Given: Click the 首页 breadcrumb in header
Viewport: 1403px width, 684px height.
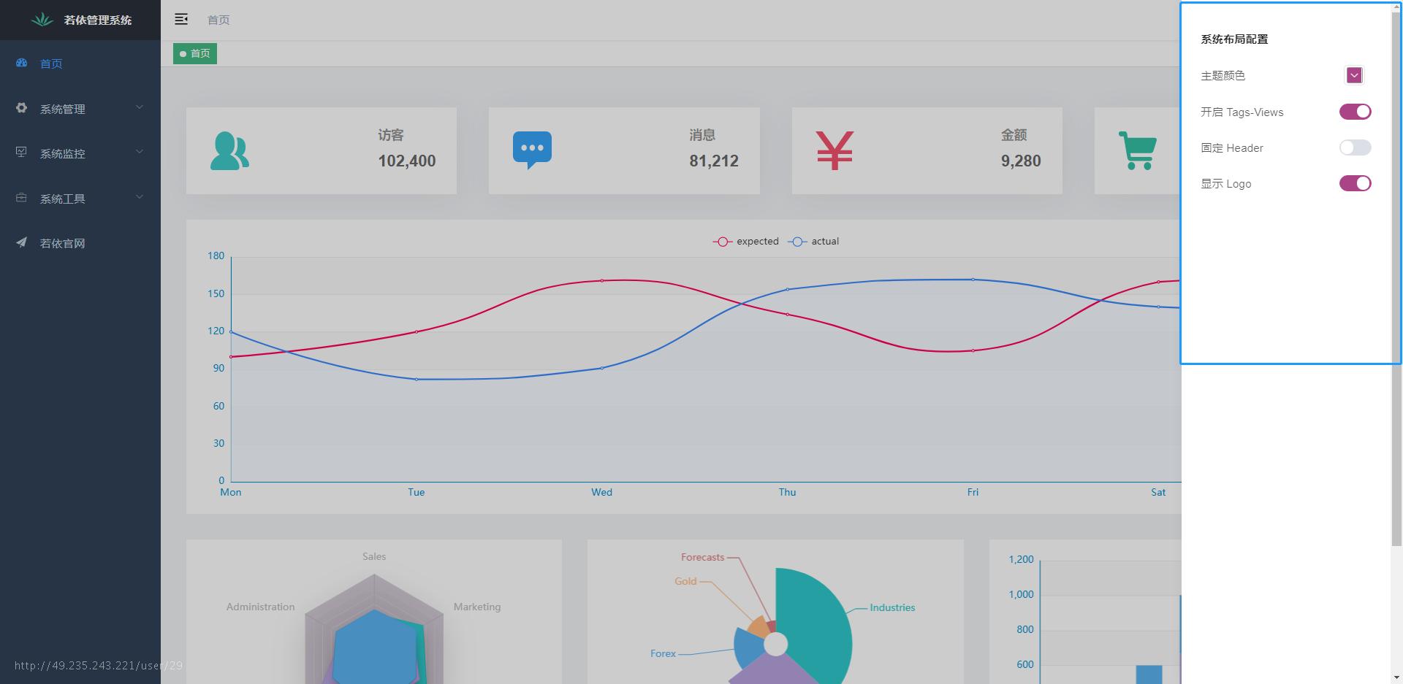Looking at the screenshot, I should coord(218,20).
